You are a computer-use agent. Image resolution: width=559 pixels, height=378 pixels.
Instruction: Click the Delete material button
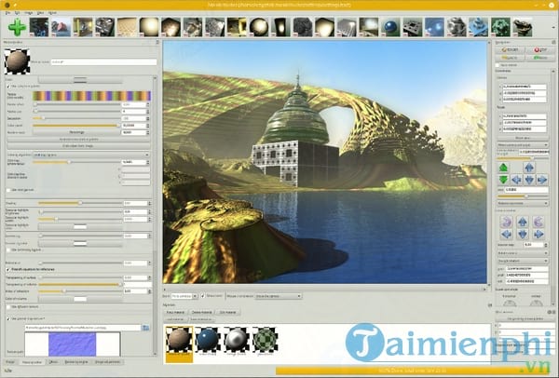[201, 312]
